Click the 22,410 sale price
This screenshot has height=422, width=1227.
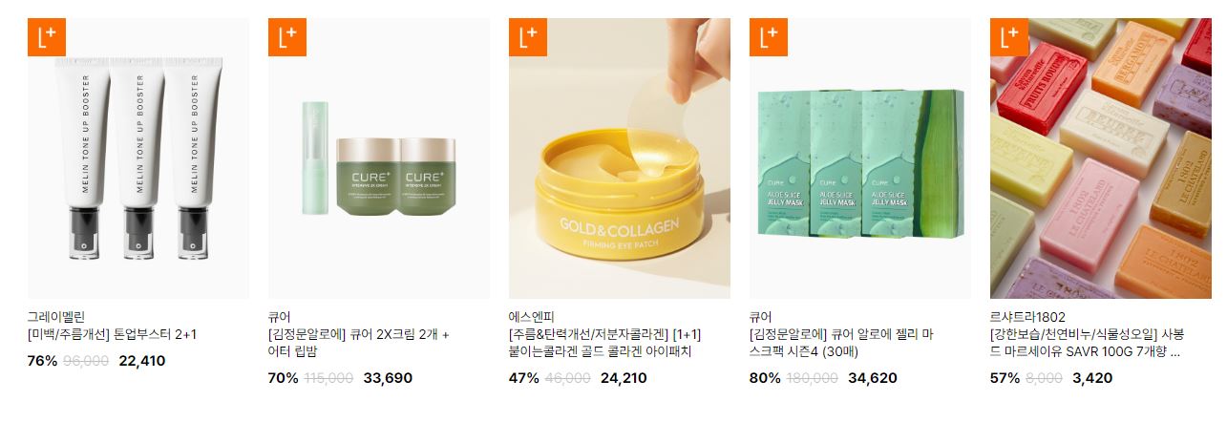click(142, 361)
